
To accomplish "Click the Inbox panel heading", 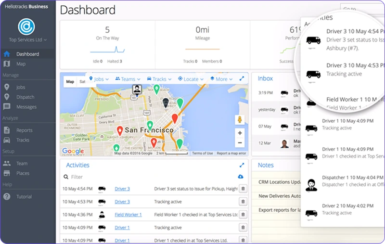I will (x=265, y=78).
